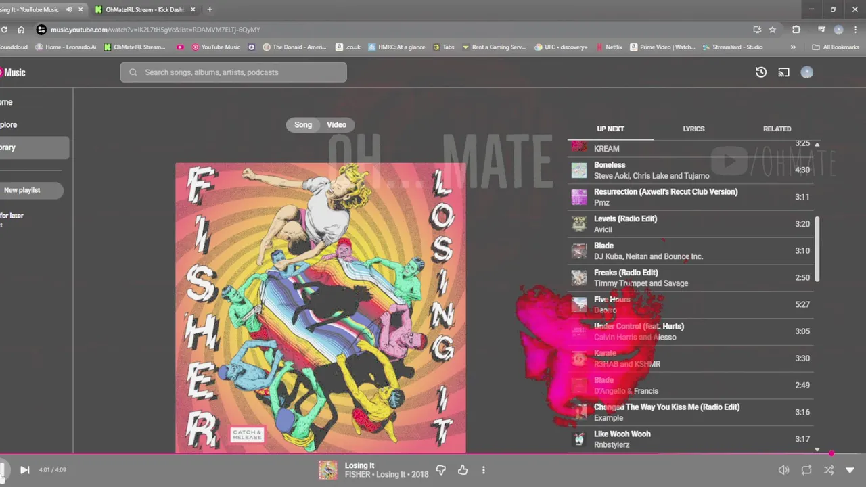This screenshot has width=866, height=487.
Task: Cast to a device icon
Action: coord(783,72)
